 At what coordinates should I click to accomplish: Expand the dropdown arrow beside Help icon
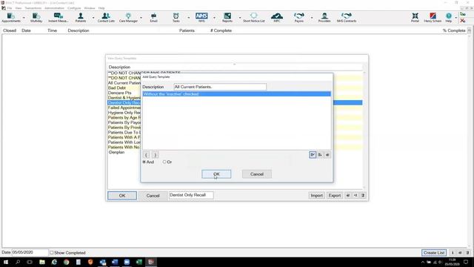pyautogui.click(x=456, y=18)
